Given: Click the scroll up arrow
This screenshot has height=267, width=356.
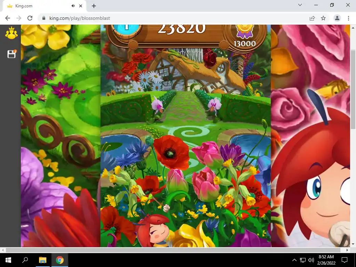Looking at the screenshot, I should point(353,28).
